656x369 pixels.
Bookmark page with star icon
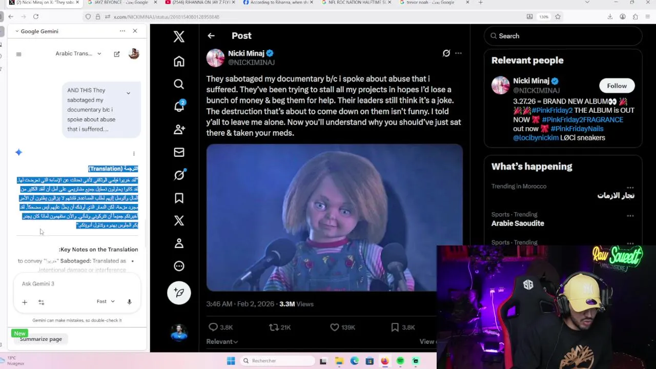click(x=558, y=16)
